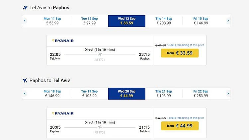Click the plane icon beside Paphos to Tel Aviv
Screen dimensions: 249x140
point(25,81)
